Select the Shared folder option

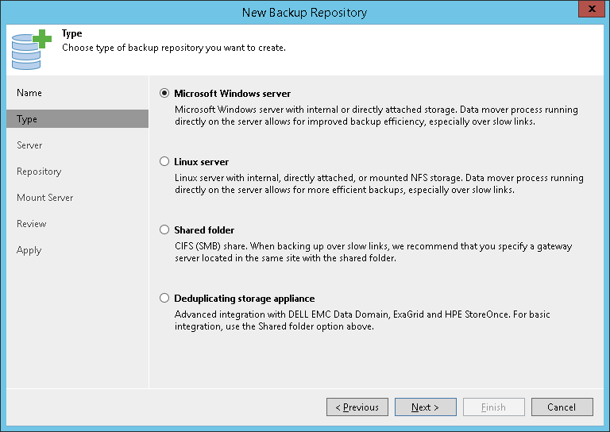click(164, 229)
